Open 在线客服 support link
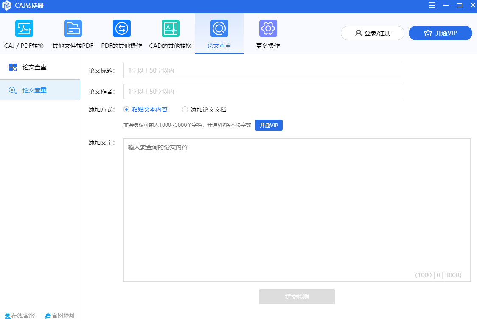477x321 pixels. [20, 316]
